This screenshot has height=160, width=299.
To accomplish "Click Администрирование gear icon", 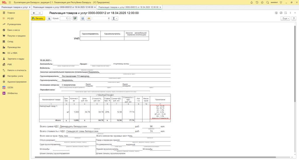I will (4, 82).
